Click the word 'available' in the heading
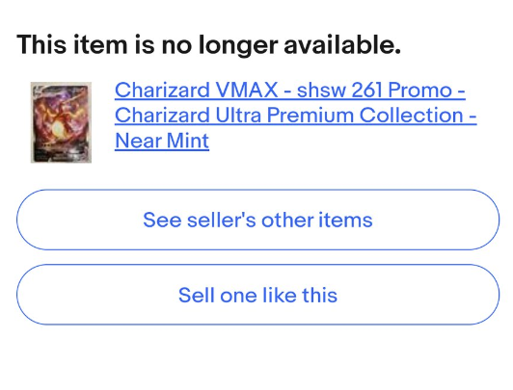 (x=340, y=44)
